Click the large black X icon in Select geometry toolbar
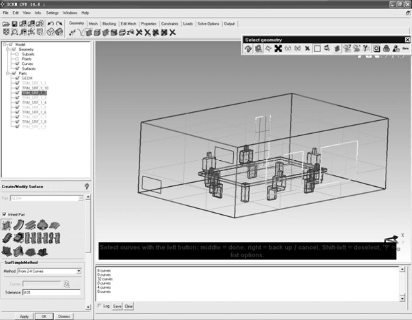The width and height of the screenshot is (412, 320). (278, 49)
